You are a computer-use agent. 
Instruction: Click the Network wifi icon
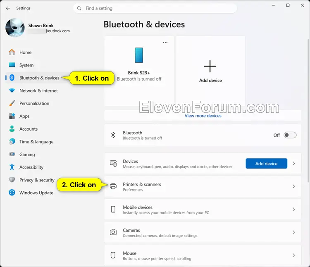click(12, 91)
